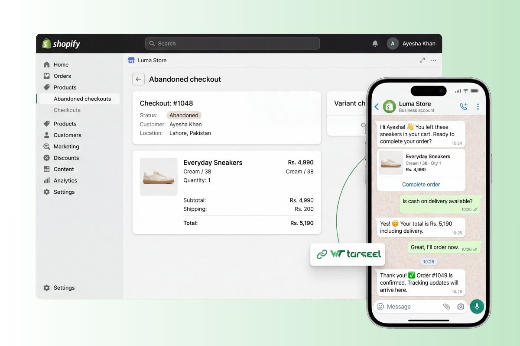Image resolution: width=520 pixels, height=346 pixels.
Task: Tap the green microphone button
Action: click(477, 306)
